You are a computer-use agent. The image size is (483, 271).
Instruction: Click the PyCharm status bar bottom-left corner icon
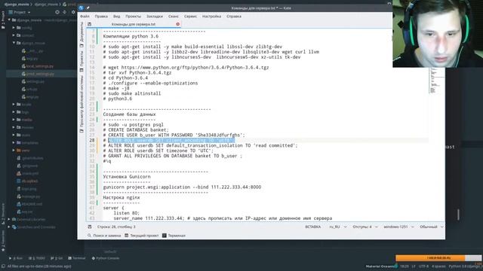click(3, 266)
